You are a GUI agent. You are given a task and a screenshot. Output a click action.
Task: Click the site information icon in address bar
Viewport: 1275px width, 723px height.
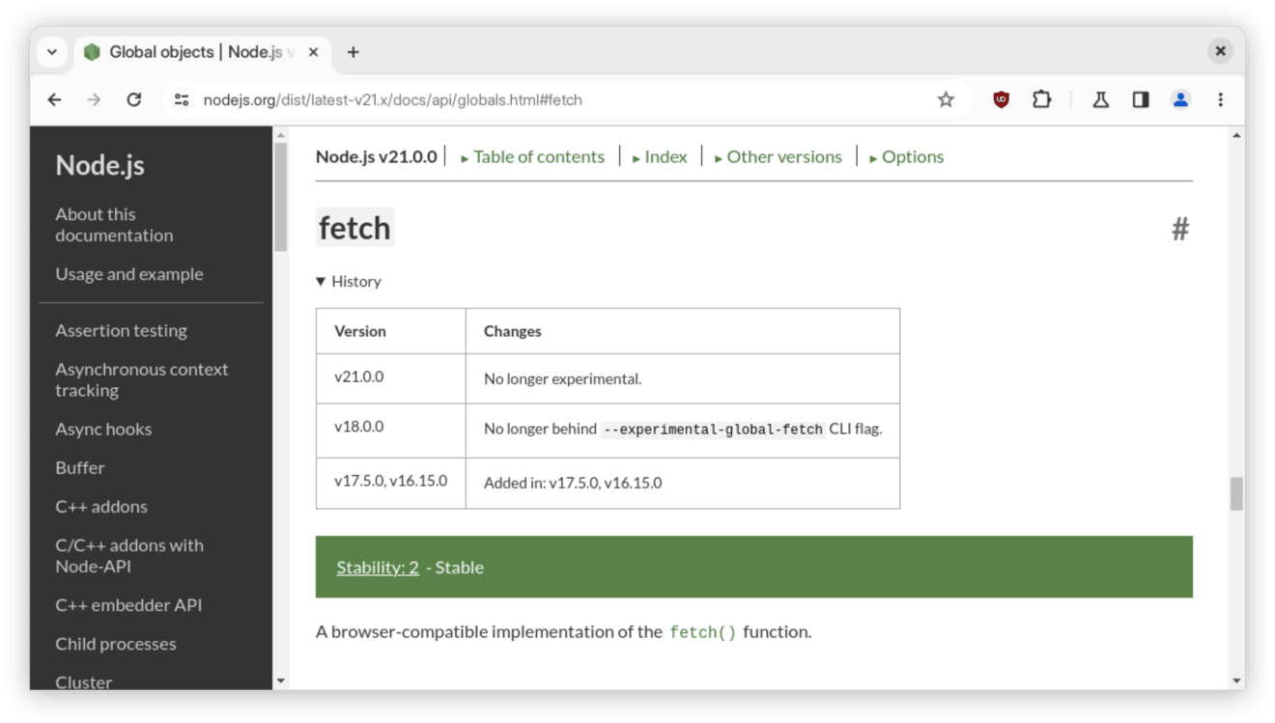click(181, 99)
